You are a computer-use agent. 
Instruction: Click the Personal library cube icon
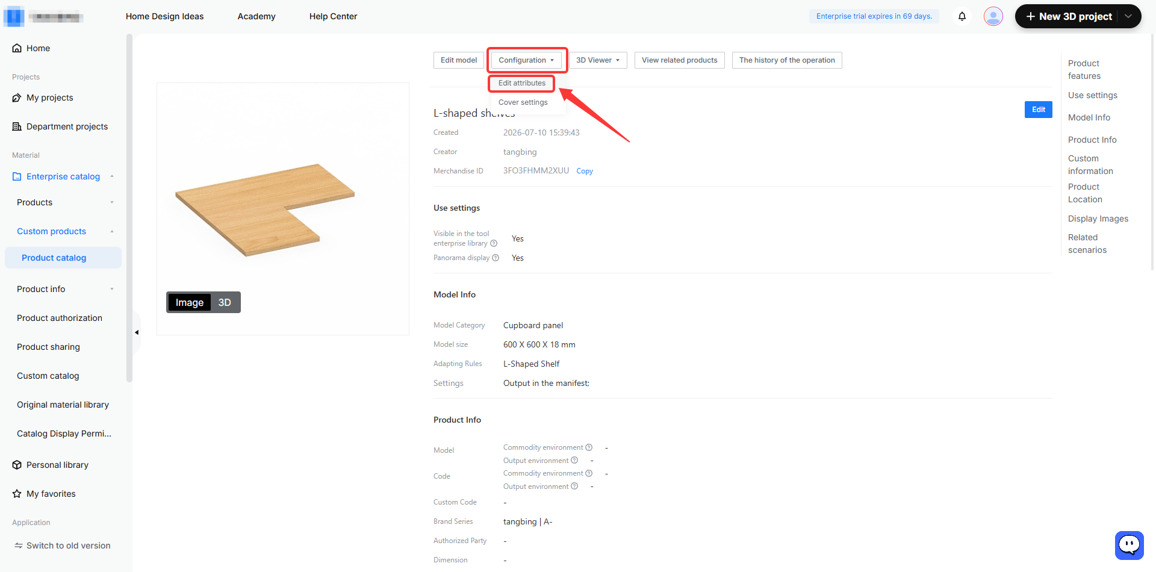coord(17,465)
